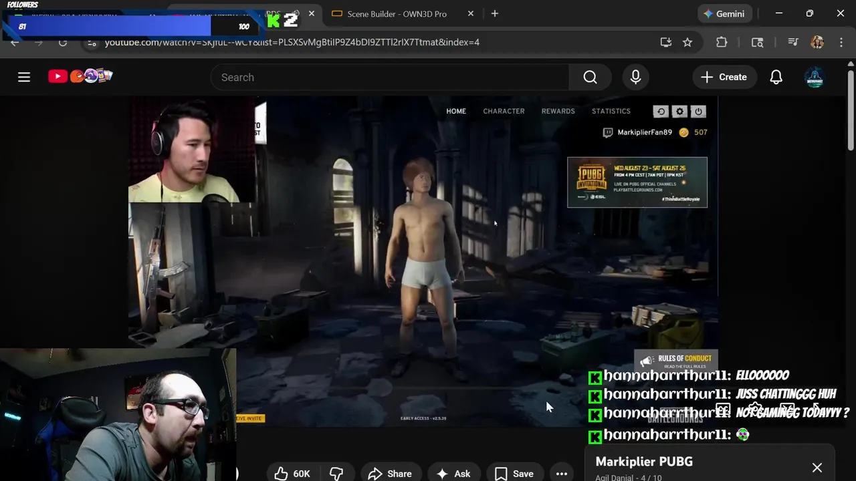Image resolution: width=856 pixels, height=481 pixels.
Task: Click PUBG power quit icon
Action: tap(698, 112)
